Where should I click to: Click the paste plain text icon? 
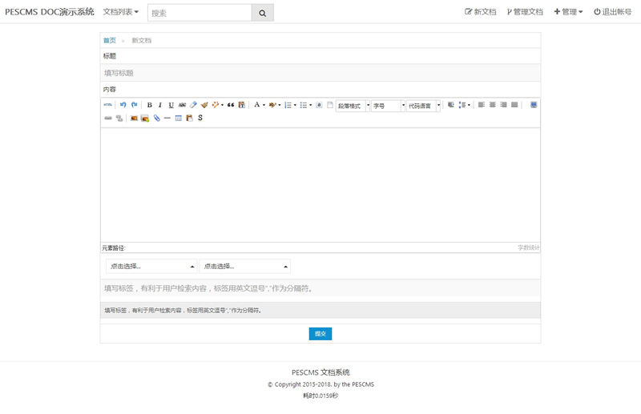pyautogui.click(x=242, y=105)
